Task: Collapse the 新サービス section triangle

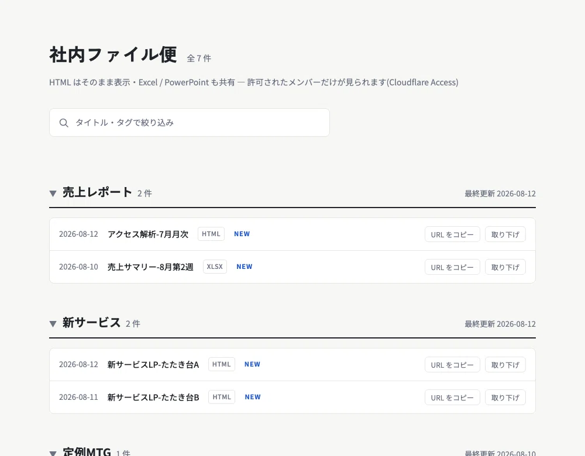Action: coord(53,324)
